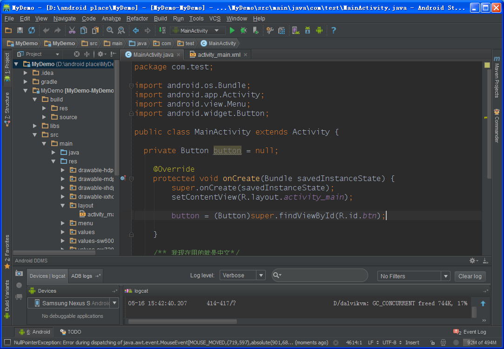
Task: Toggle the read-only lock in status bar
Action: 432,342
